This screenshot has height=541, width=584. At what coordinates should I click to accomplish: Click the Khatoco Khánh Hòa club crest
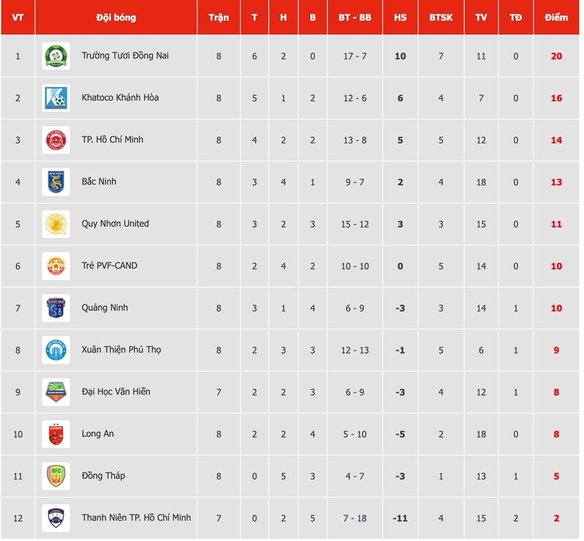pos(56,98)
